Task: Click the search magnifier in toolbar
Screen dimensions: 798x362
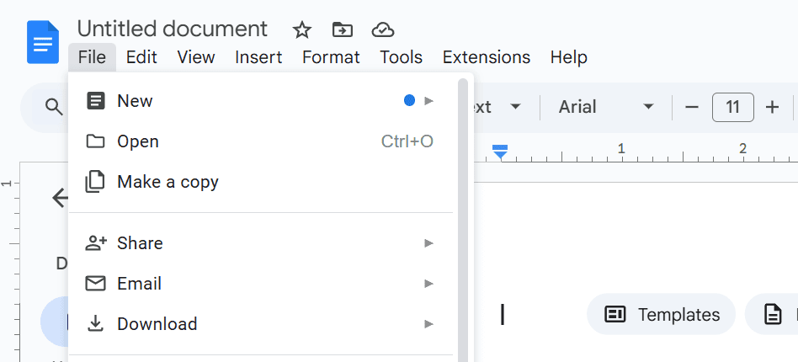Action: point(53,107)
